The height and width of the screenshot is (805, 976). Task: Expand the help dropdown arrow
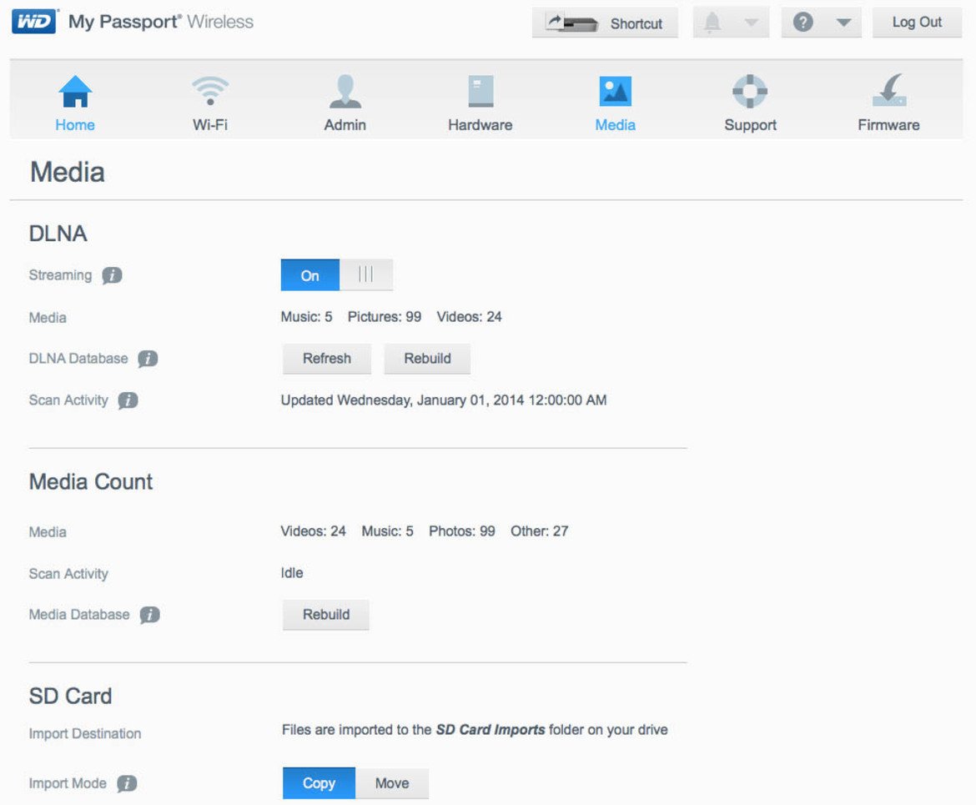click(x=843, y=23)
